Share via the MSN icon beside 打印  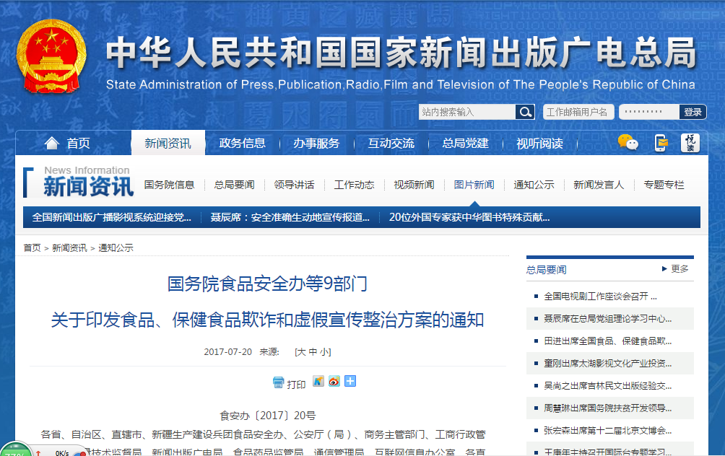click(318, 382)
